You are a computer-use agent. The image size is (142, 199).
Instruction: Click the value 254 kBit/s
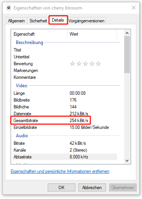(79, 121)
